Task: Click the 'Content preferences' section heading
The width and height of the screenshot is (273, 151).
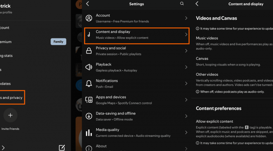Action: [218, 108]
